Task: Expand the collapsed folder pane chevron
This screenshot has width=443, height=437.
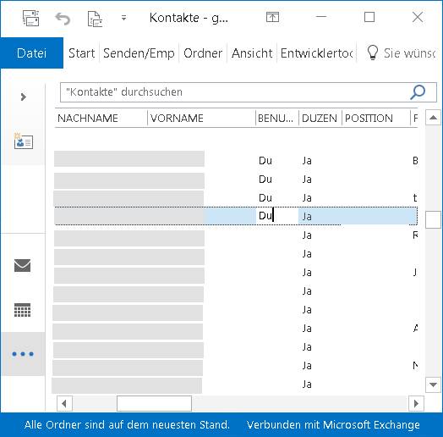Action: pos(24,97)
